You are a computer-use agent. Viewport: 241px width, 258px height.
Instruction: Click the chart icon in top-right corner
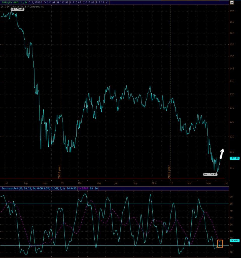pyautogui.click(x=232, y=2)
